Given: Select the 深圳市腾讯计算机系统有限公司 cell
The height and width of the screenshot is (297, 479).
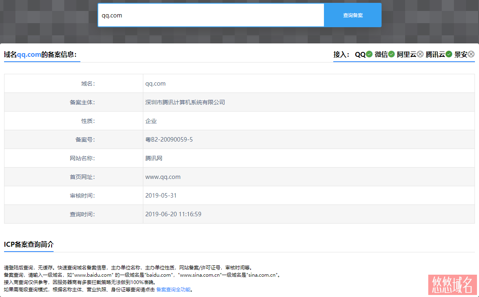Looking at the screenshot, I should (x=185, y=102).
